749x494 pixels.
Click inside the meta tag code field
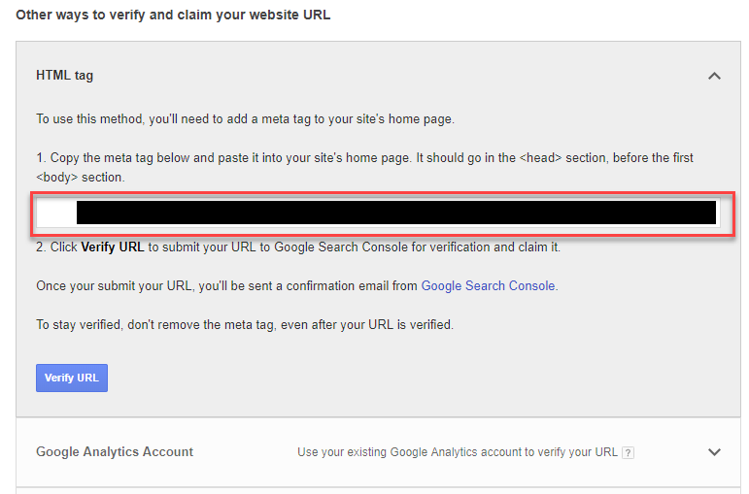[x=378, y=213]
